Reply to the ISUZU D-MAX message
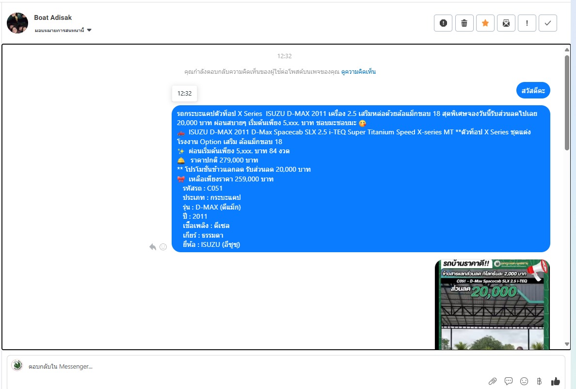This screenshot has height=389, width=576. click(x=153, y=247)
